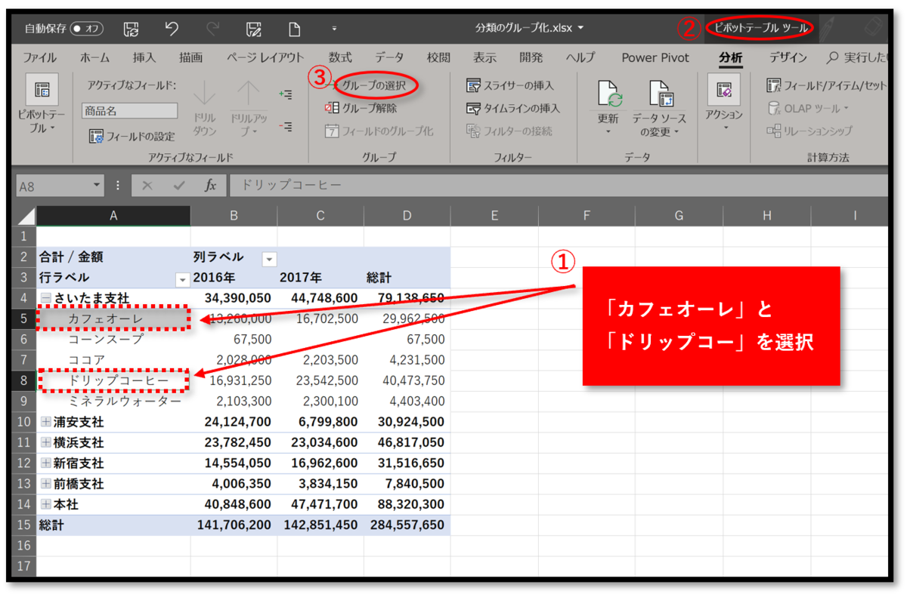
Task: Switch to the ホーム tab
Action: tap(94, 57)
